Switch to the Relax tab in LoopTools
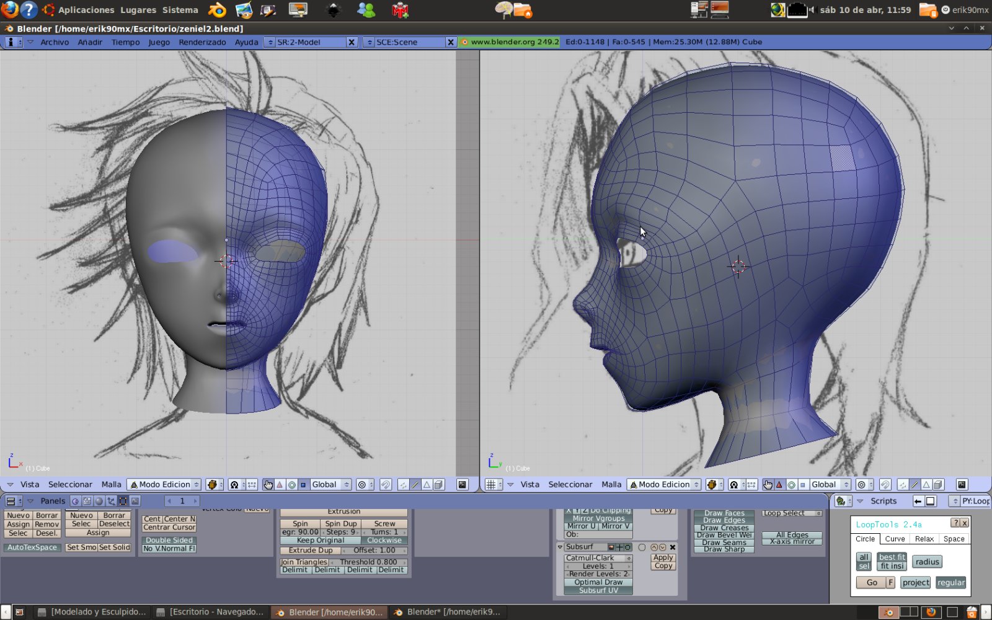Screen dimensions: 992x620 [924, 539]
